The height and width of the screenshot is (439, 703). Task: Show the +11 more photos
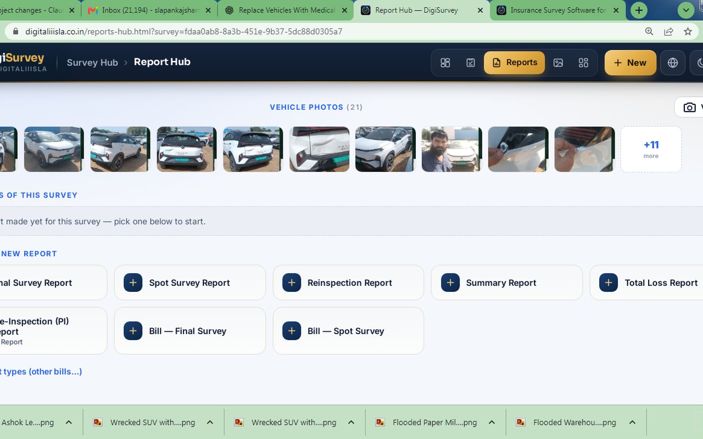[651, 149]
